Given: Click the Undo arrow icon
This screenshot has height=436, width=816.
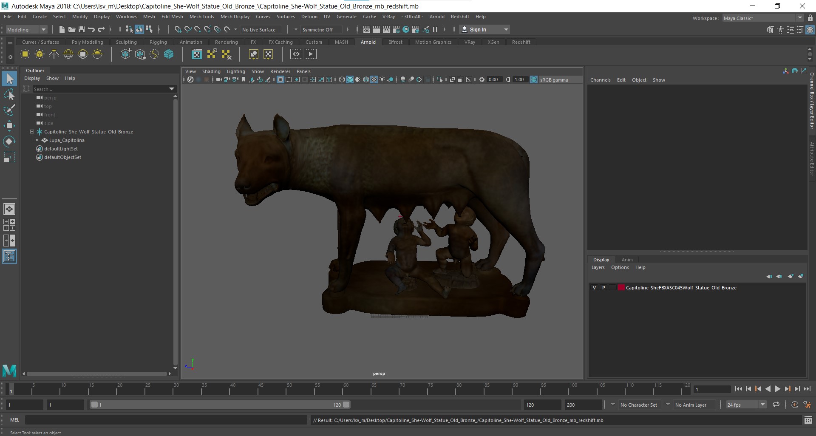Looking at the screenshot, I should click(91, 29).
